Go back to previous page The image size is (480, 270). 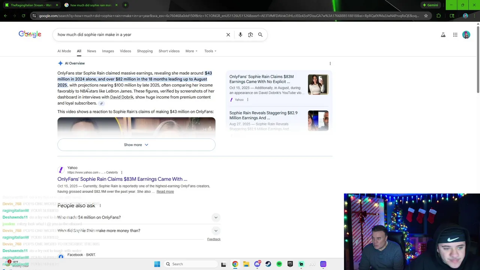tap(5, 16)
